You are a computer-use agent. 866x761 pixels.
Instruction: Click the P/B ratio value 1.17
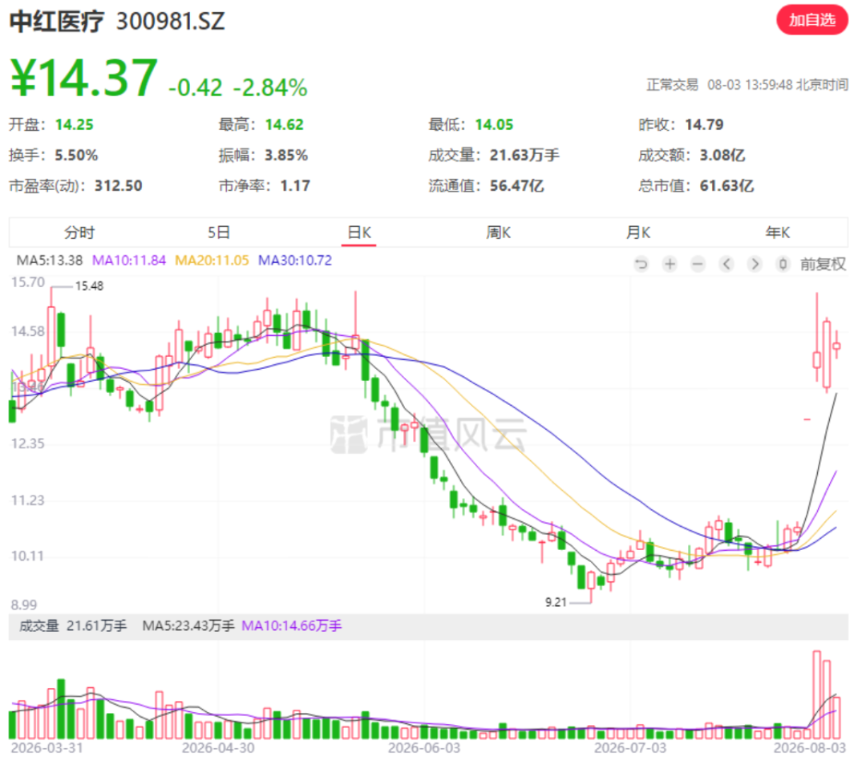click(x=295, y=185)
